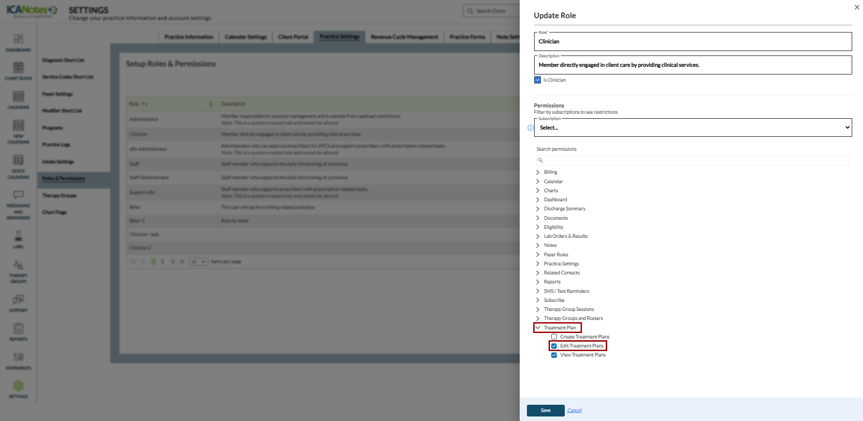Click the Settings gear icon in sidebar
The width and height of the screenshot is (863, 421).
click(x=18, y=386)
